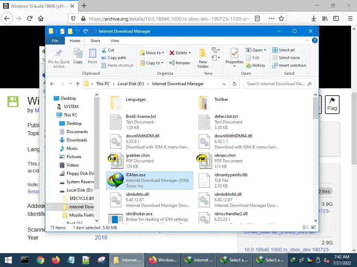This screenshot has width=357, height=267.
Task: Click Local Disk (D:) in the breadcrumb
Action: [131, 84]
